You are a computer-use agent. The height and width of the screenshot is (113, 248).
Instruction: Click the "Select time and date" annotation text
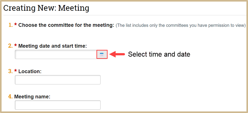tap(159, 54)
